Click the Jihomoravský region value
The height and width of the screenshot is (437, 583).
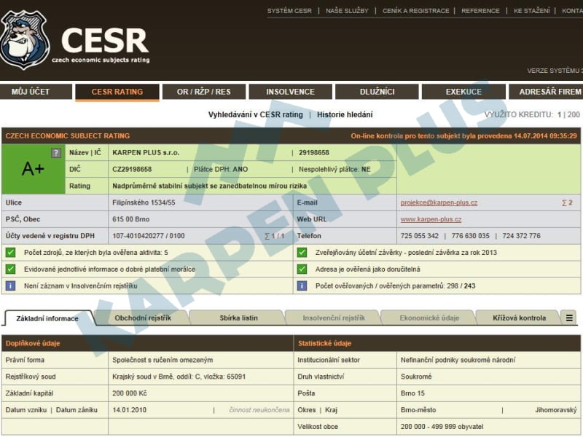click(556, 410)
